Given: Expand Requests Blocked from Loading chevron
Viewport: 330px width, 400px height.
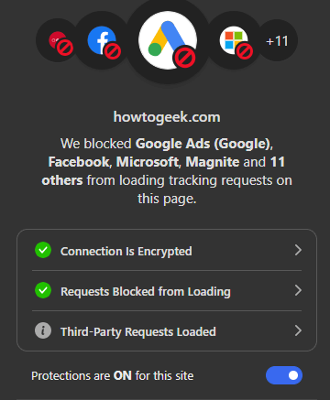Looking at the screenshot, I should pyautogui.click(x=298, y=290).
